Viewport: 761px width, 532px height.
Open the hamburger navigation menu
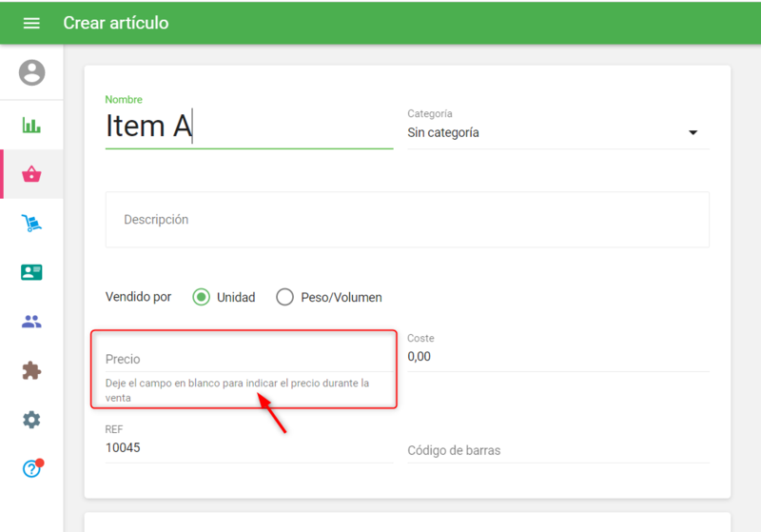(31, 23)
